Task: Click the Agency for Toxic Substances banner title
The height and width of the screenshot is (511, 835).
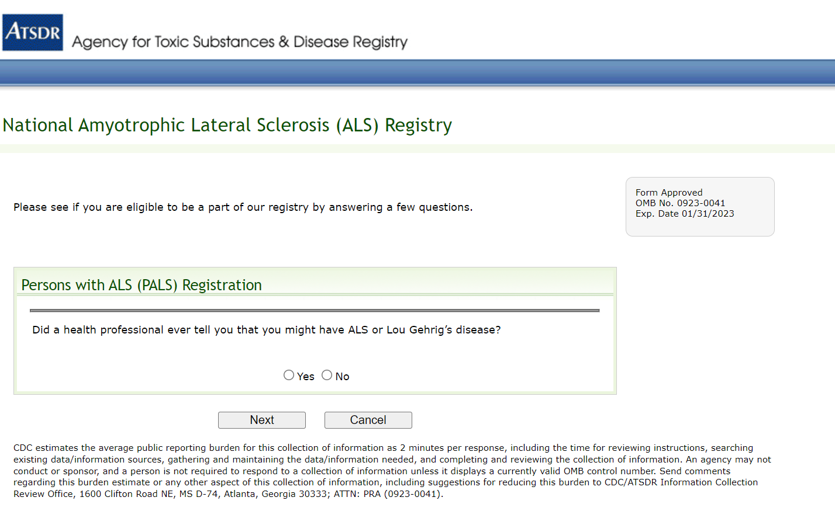Action: click(240, 42)
